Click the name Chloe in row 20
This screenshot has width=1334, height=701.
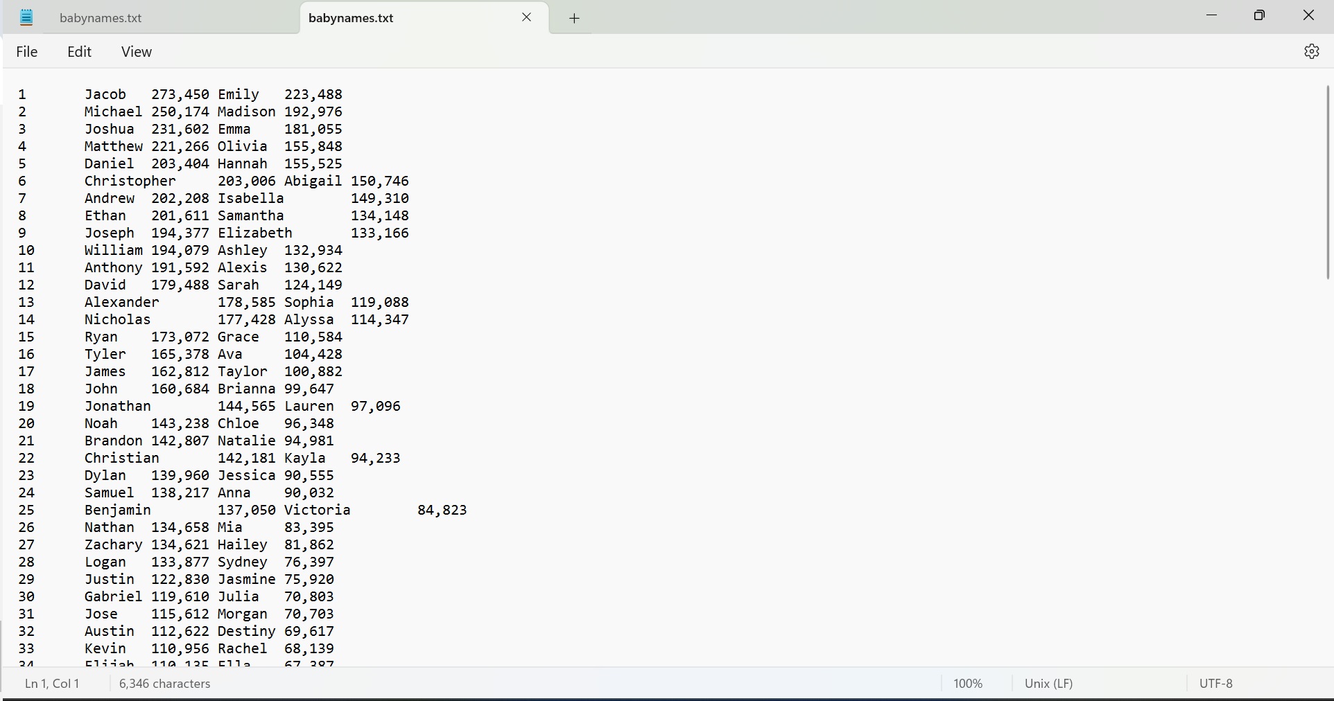point(239,423)
